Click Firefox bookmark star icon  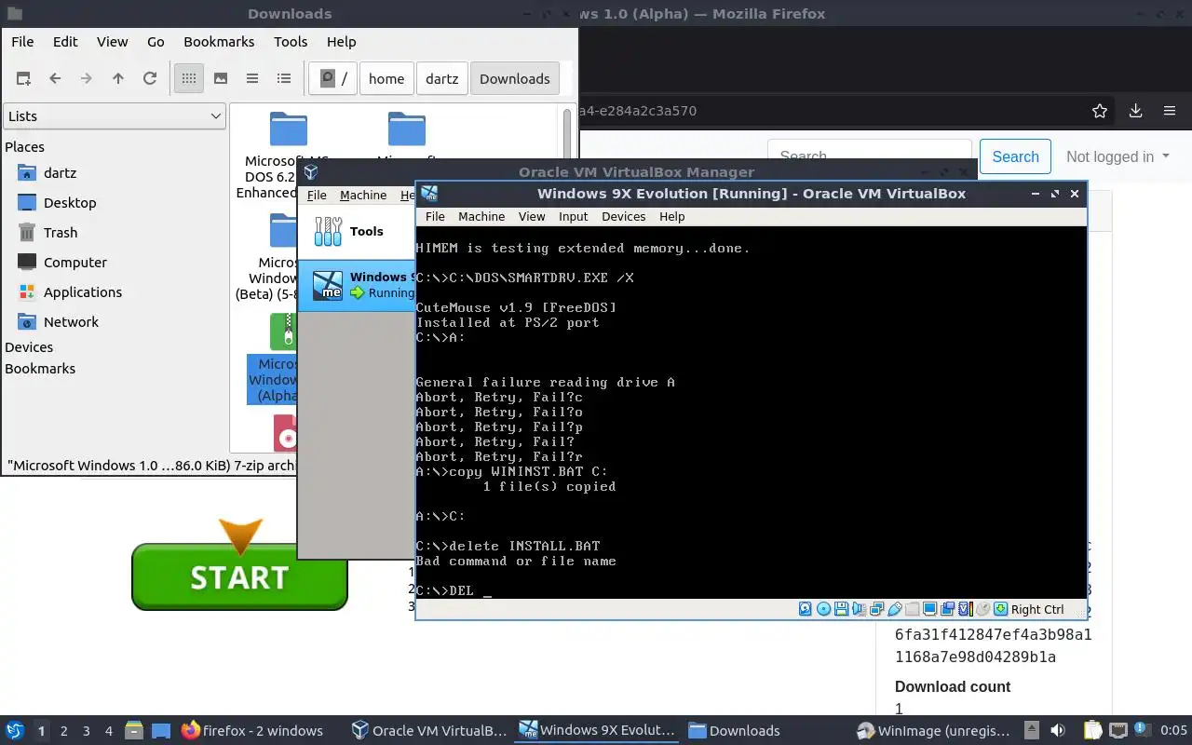point(1100,111)
